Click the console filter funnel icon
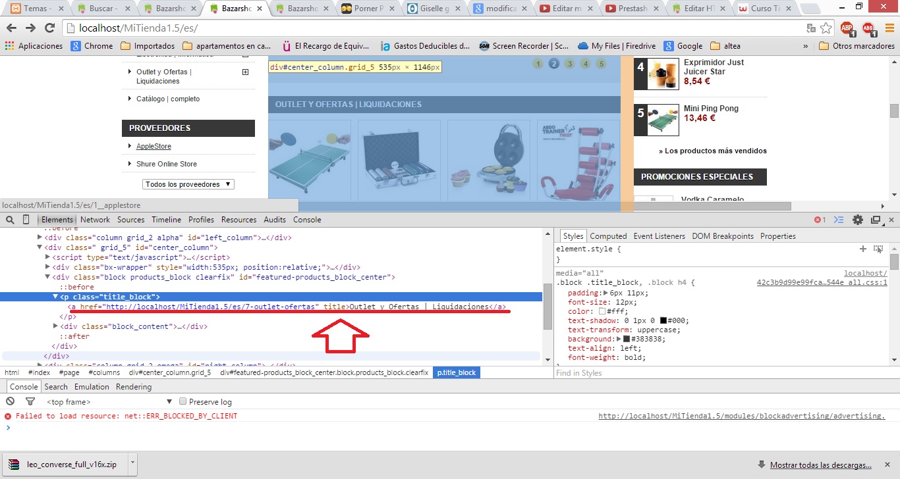 30,401
